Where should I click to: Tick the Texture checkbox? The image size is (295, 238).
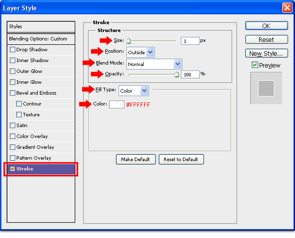pyautogui.click(x=19, y=115)
